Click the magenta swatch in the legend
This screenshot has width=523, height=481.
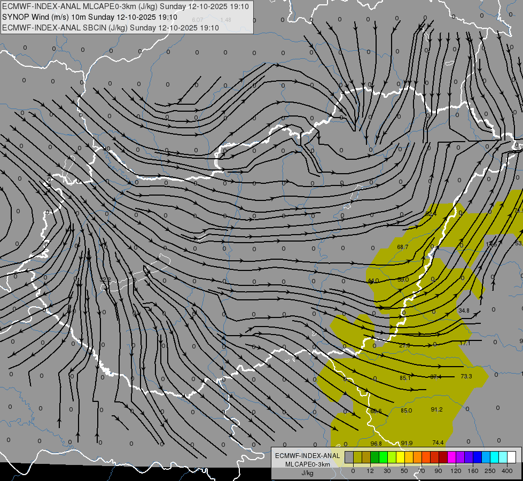(452, 457)
